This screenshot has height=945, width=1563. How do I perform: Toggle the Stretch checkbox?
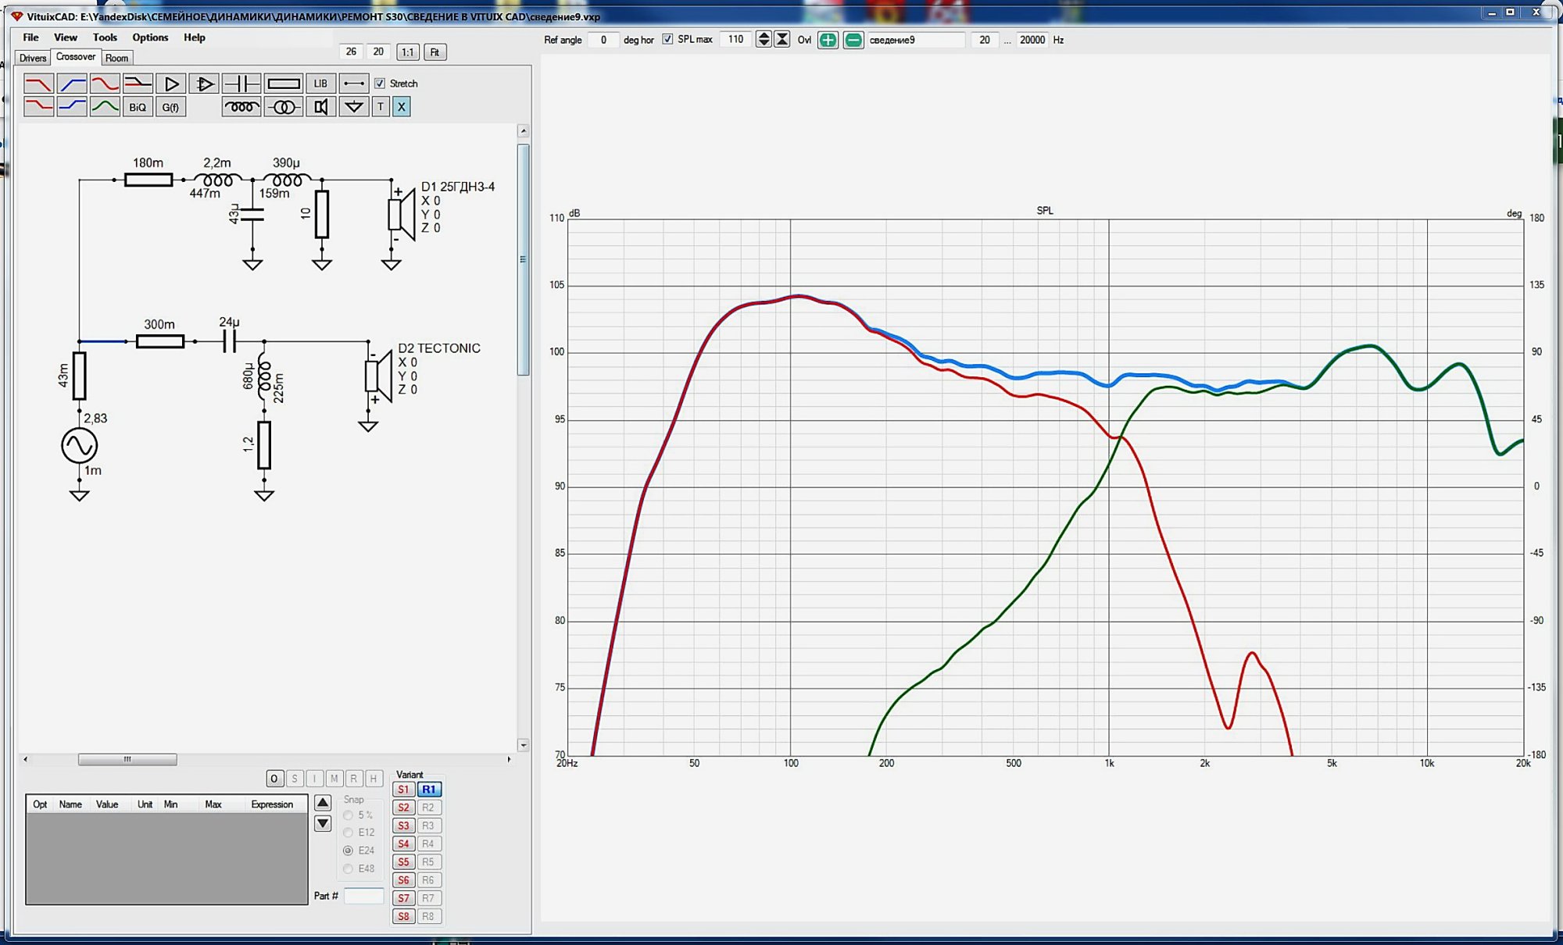point(380,84)
